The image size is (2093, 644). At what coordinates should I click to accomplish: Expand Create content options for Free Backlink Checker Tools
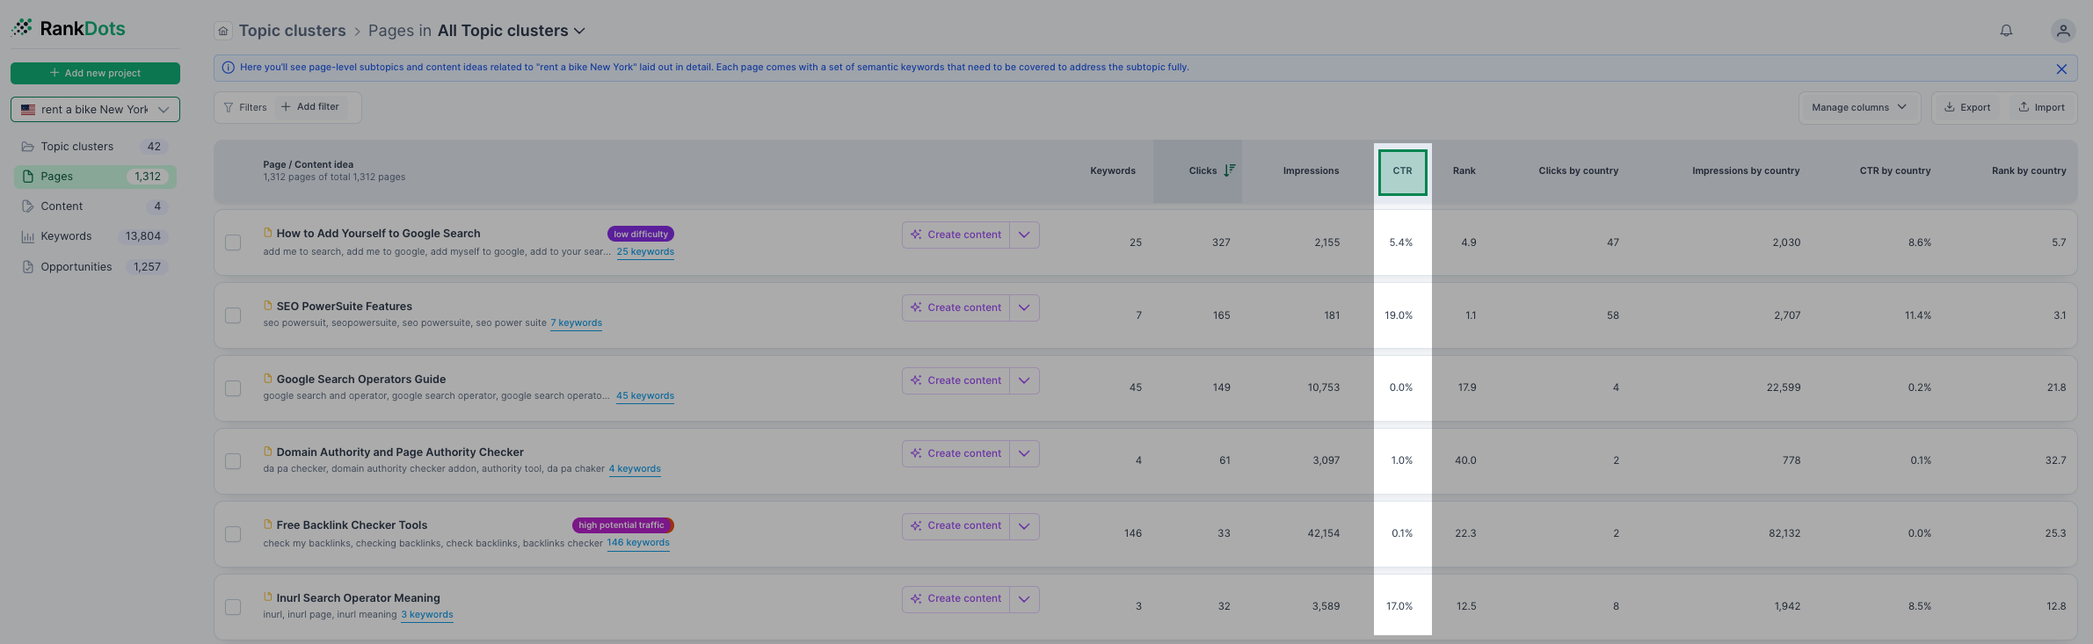[x=1024, y=526]
